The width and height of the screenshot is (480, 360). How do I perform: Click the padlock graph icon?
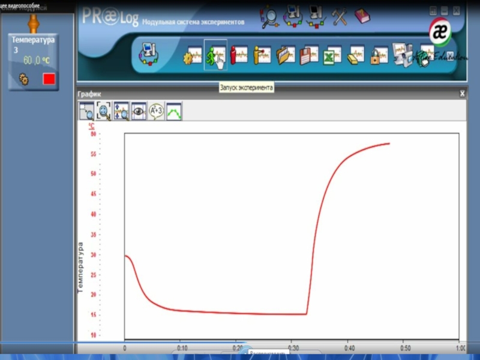click(379, 55)
